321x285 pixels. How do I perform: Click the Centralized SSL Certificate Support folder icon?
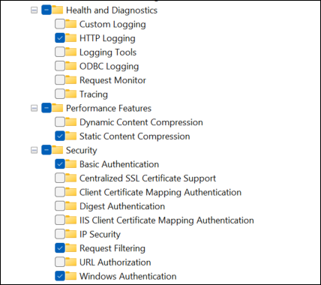tap(71, 178)
